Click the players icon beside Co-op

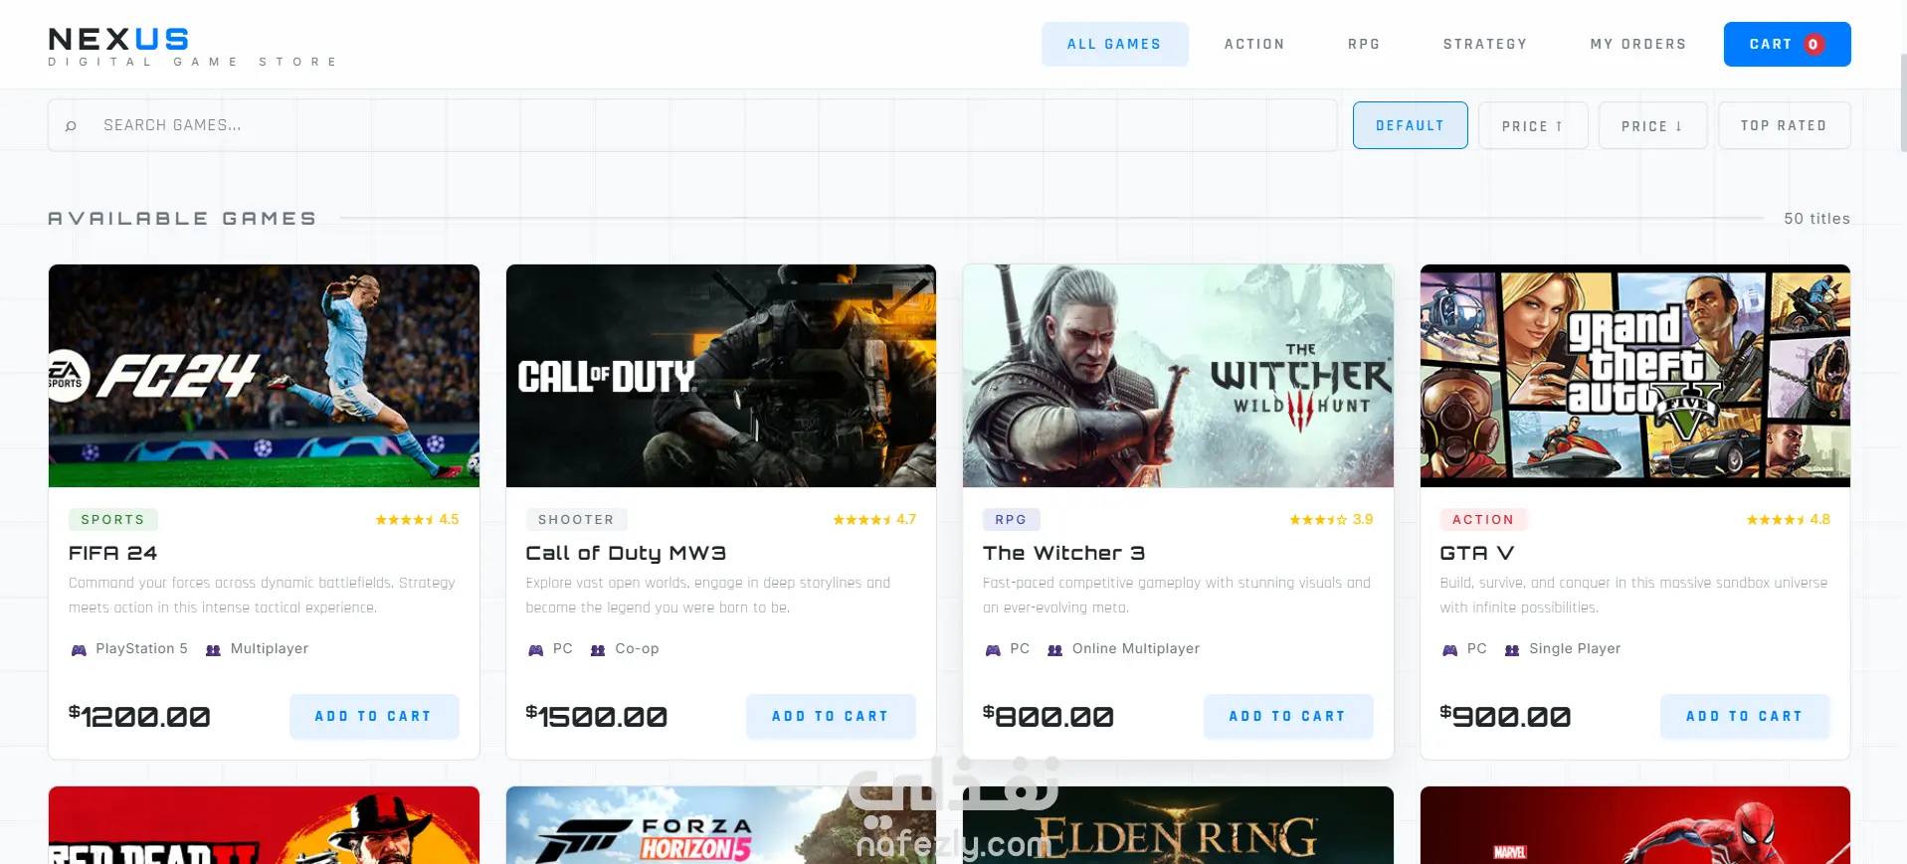(598, 650)
